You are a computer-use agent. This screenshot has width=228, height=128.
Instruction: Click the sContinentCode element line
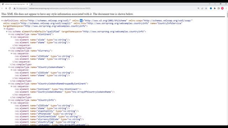pyautogui.click(x=48, y=117)
